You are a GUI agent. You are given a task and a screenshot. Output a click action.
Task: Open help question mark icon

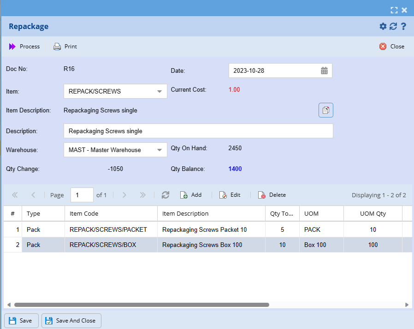pos(403,27)
